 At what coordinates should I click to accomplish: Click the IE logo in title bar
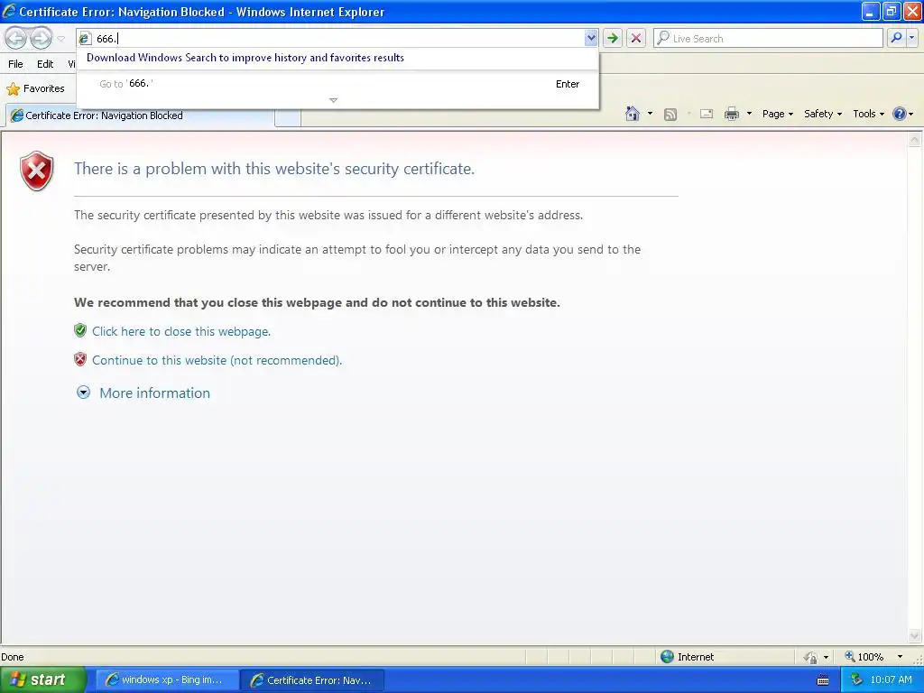click(9, 11)
